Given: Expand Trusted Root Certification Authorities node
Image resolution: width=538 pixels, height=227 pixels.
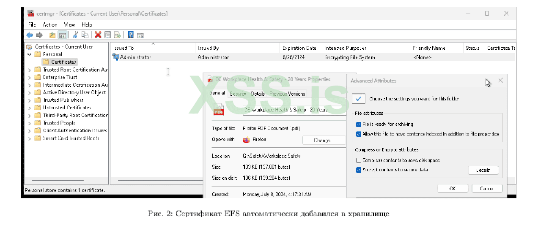Looking at the screenshot, I should (29, 70).
